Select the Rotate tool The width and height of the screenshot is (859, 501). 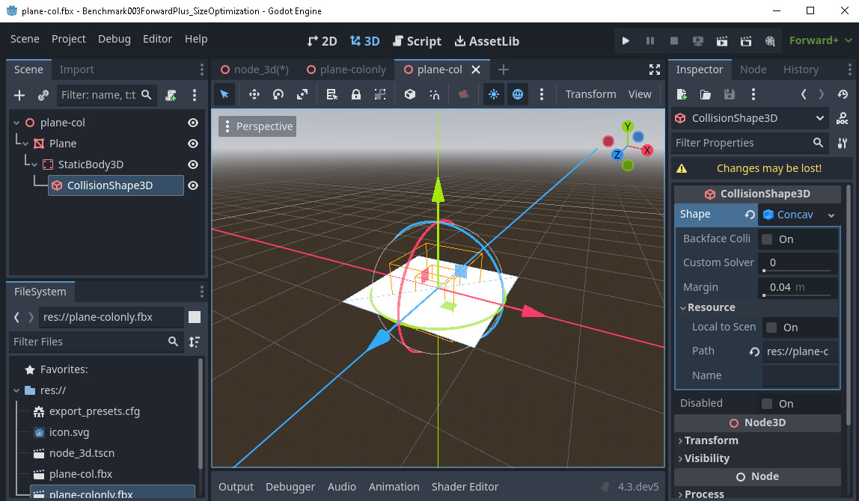tap(278, 93)
